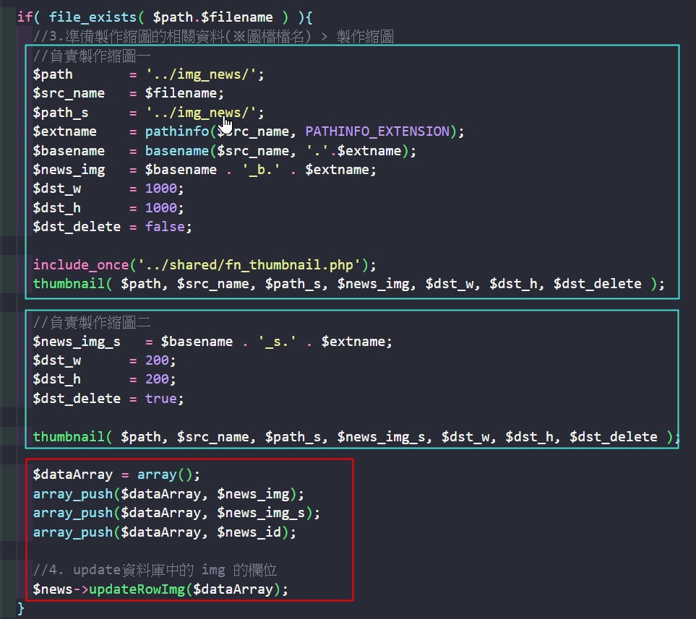The width and height of the screenshot is (696, 619).
Task: Click the 1000 value assigned to $dst_h
Action: click(x=160, y=207)
